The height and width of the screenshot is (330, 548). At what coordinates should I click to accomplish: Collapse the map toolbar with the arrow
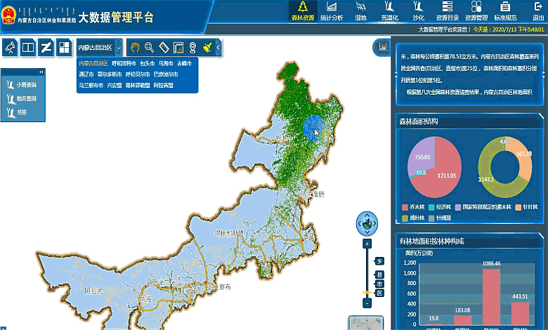(x=218, y=48)
